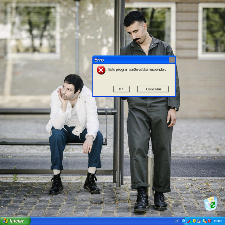Click the red and green tray icon
Screen dimensions: 225x225
(x=189, y=221)
